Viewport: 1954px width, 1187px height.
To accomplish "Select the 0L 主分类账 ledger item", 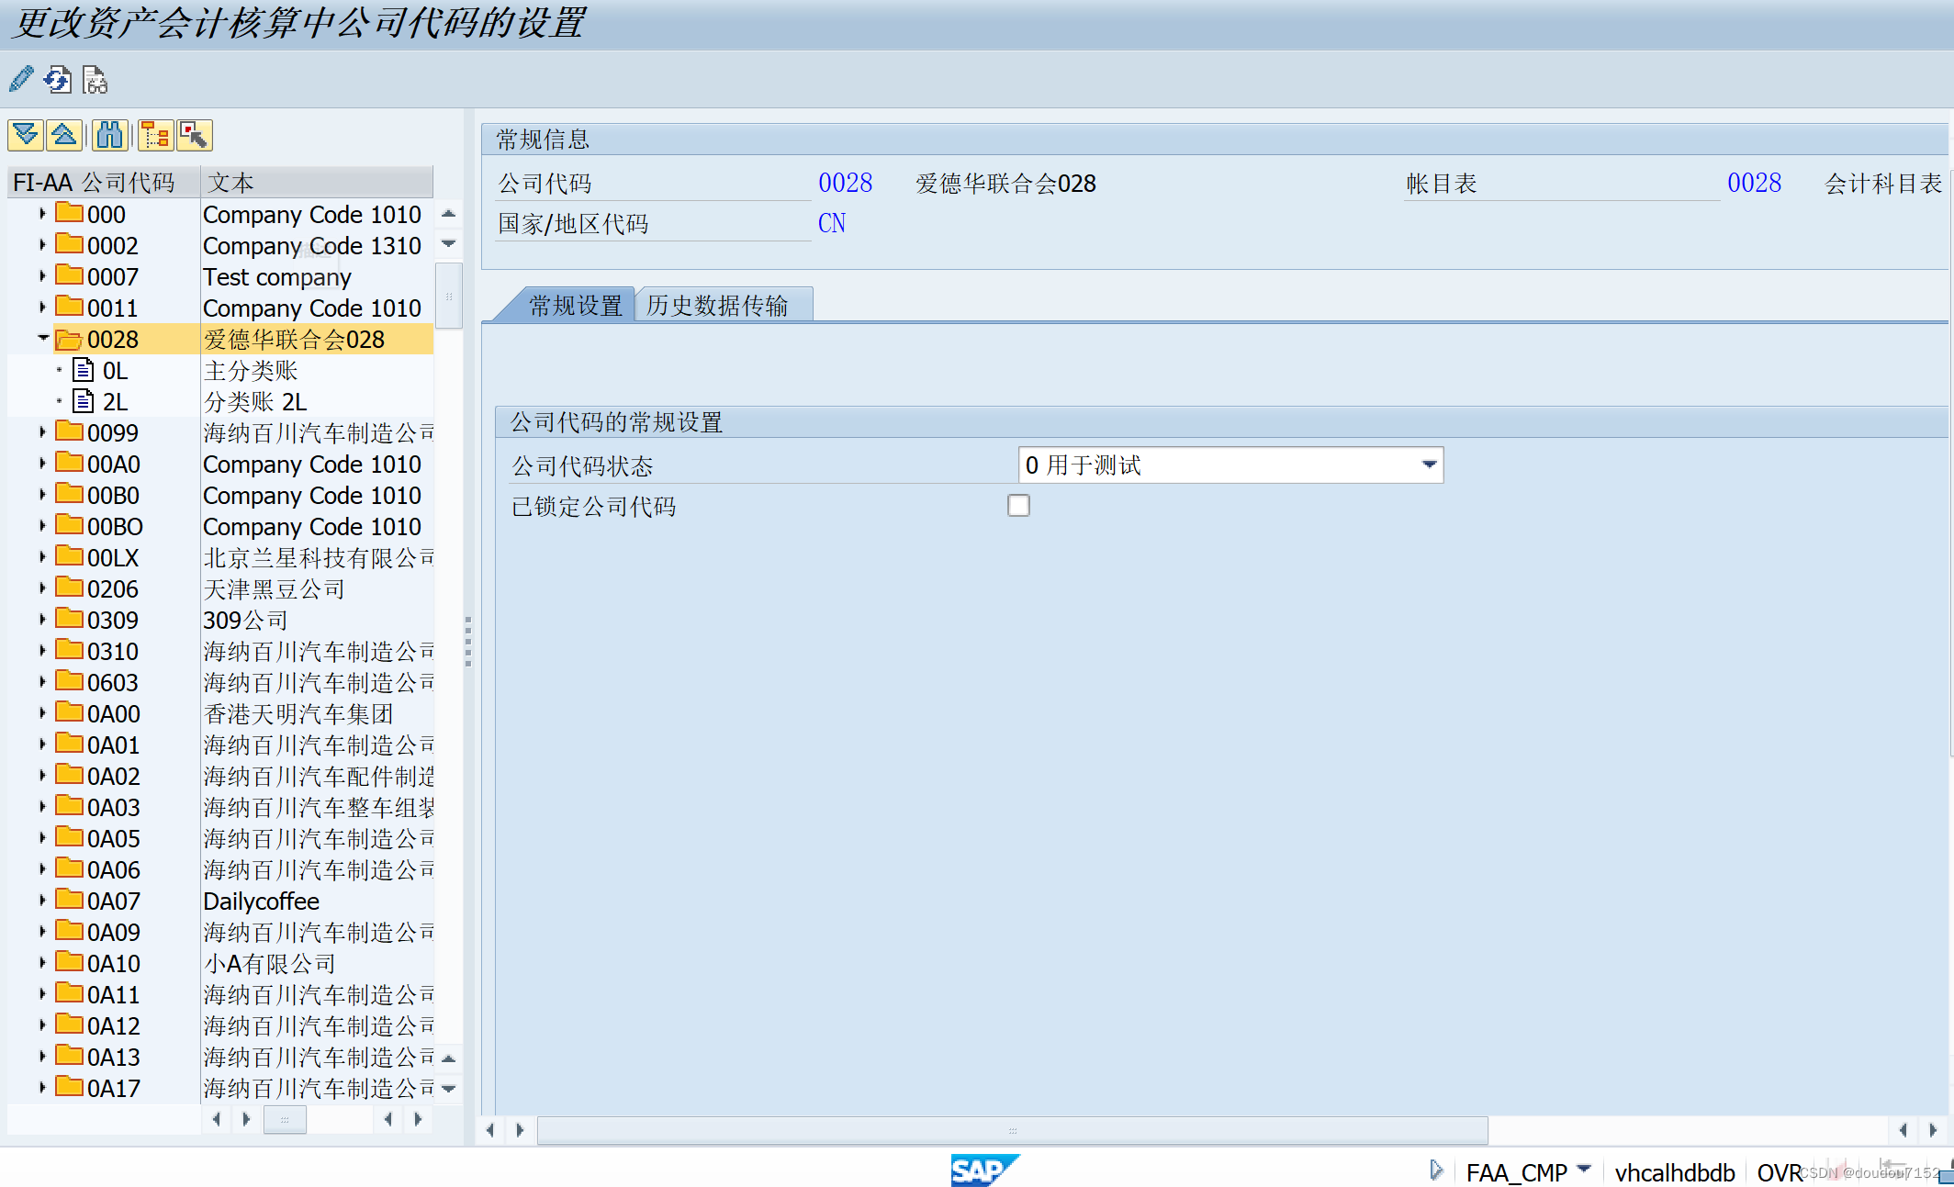I will click(x=115, y=371).
